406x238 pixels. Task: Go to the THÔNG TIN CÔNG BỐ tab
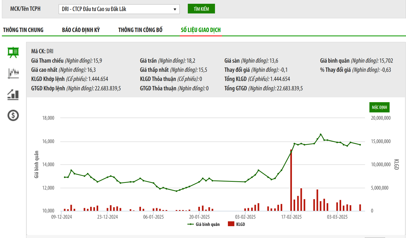(x=140, y=30)
